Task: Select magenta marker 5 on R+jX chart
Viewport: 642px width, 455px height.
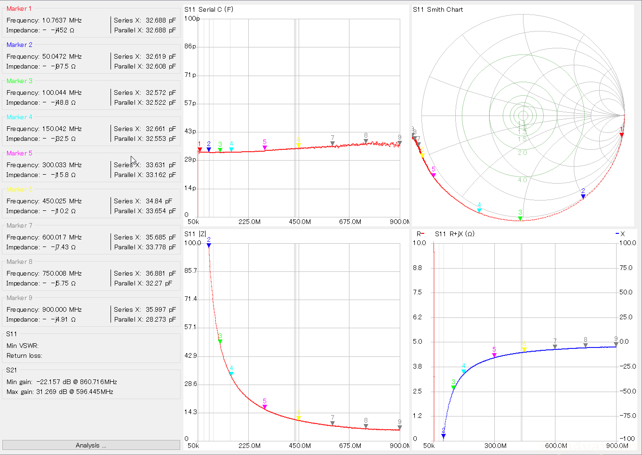Action: click(494, 355)
